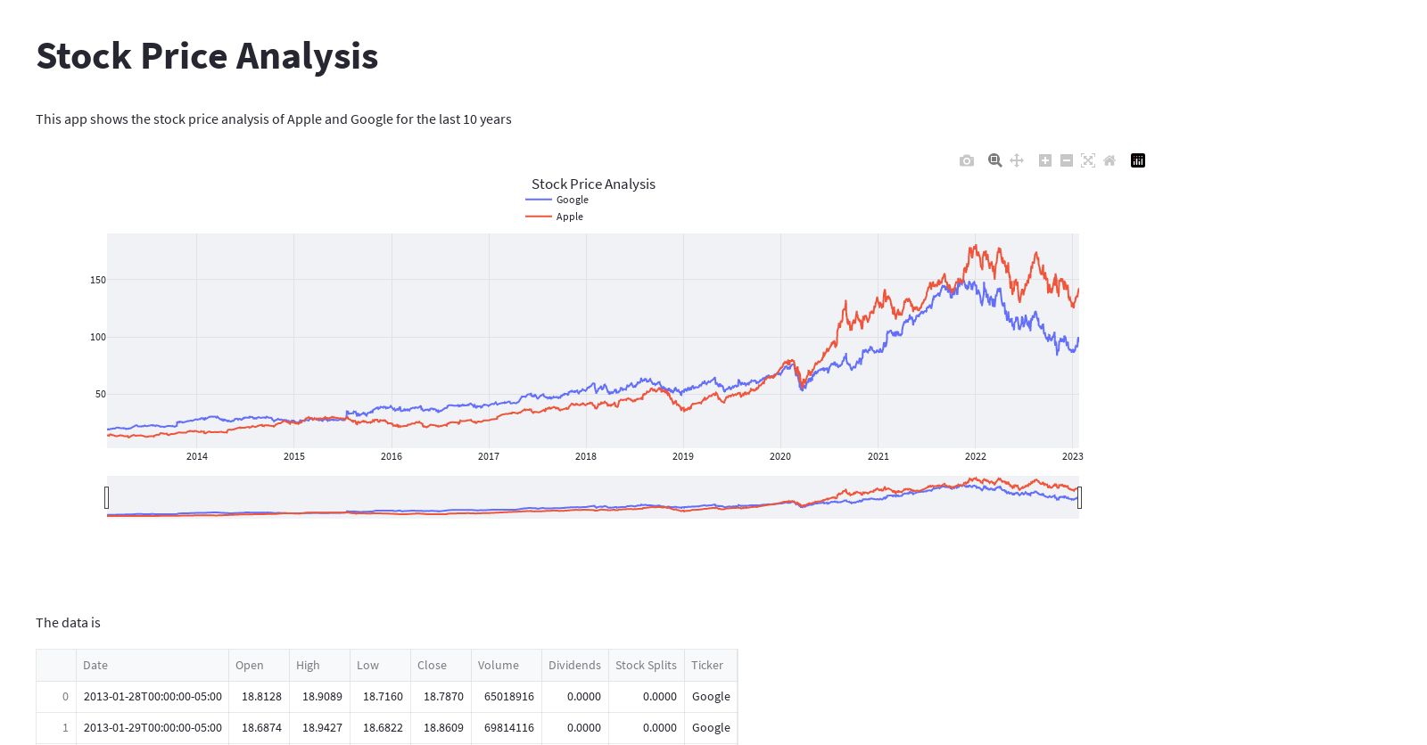
Task: Click the Plotly logo icon
Action: coord(1138,160)
